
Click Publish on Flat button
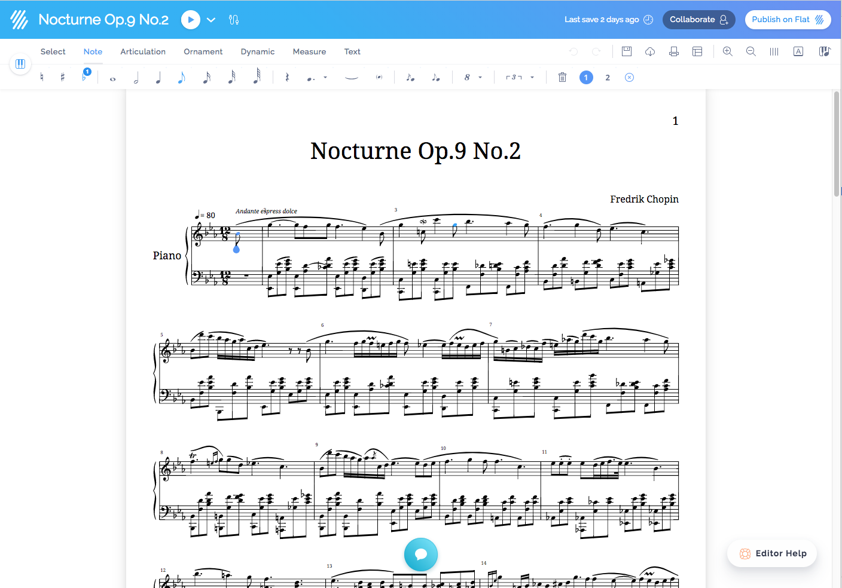788,20
